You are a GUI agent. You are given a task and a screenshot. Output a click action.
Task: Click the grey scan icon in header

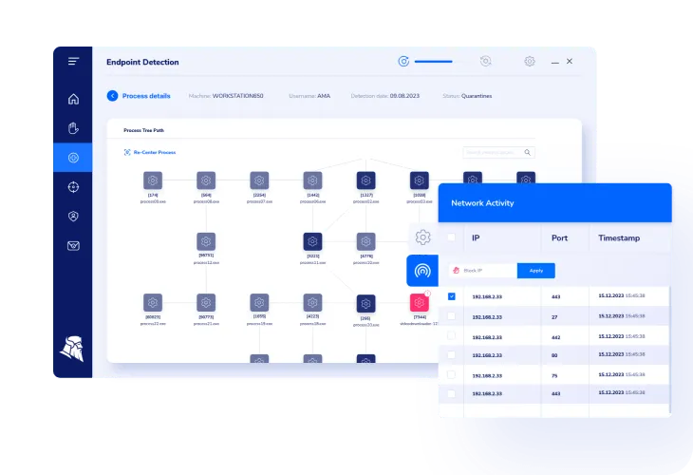point(486,62)
